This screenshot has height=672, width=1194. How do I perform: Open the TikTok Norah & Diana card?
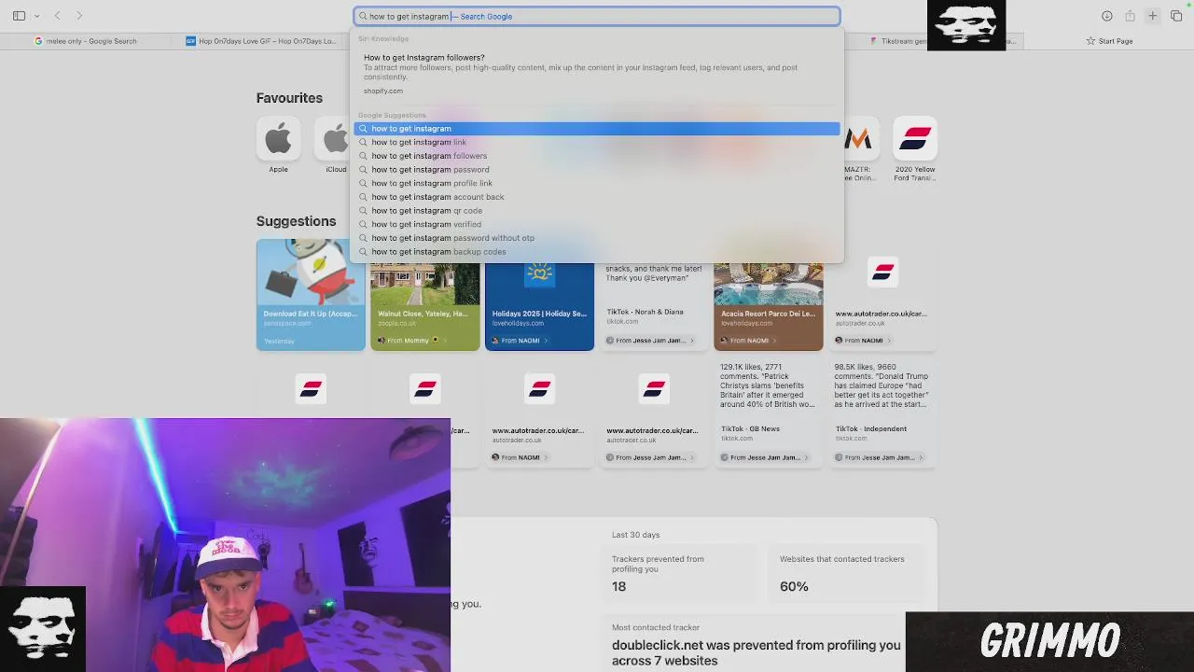click(x=654, y=306)
